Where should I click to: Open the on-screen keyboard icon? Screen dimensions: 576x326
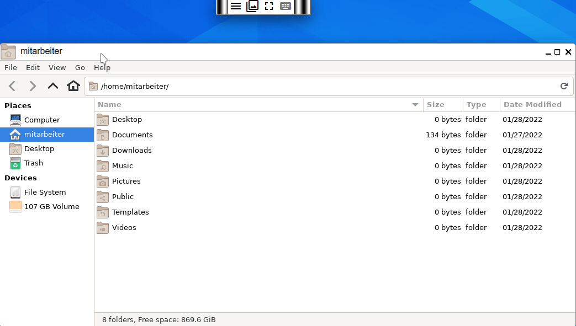pyautogui.click(x=286, y=6)
